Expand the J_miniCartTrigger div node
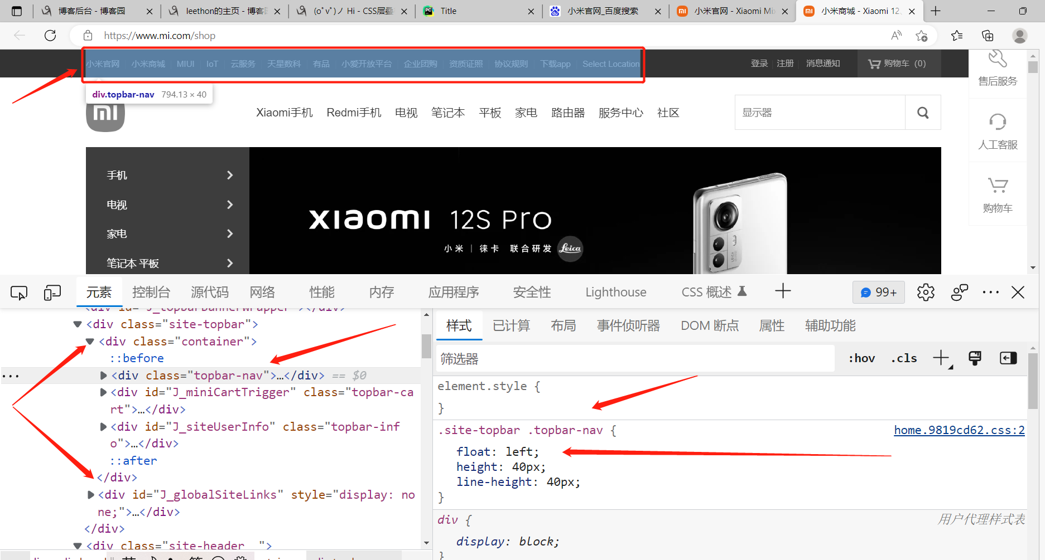Viewport: 1045px width, 560px height. [103, 392]
